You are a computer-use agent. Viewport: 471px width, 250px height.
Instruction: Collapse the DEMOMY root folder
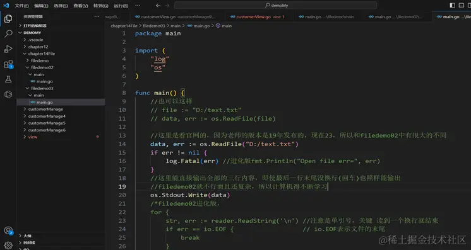(x=61, y=33)
